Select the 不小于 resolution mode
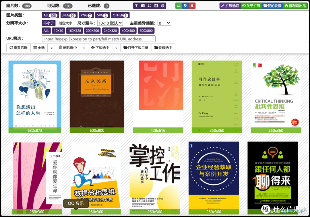Screen dimensions: 310x217 (49, 23)
